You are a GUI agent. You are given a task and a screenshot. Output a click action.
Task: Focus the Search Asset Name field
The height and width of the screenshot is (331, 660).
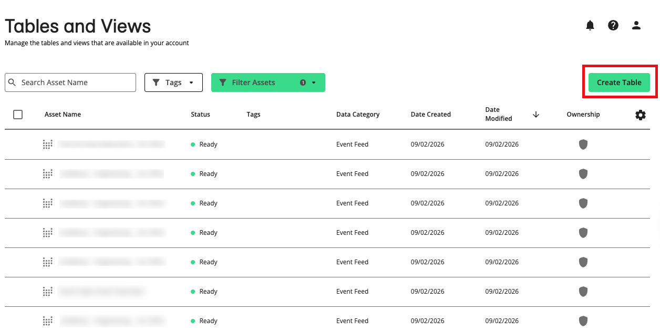point(76,82)
